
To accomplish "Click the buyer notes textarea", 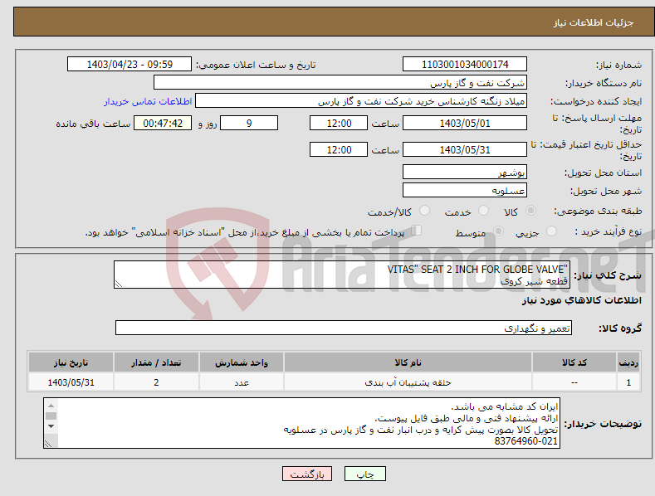I will [x=301, y=423].
